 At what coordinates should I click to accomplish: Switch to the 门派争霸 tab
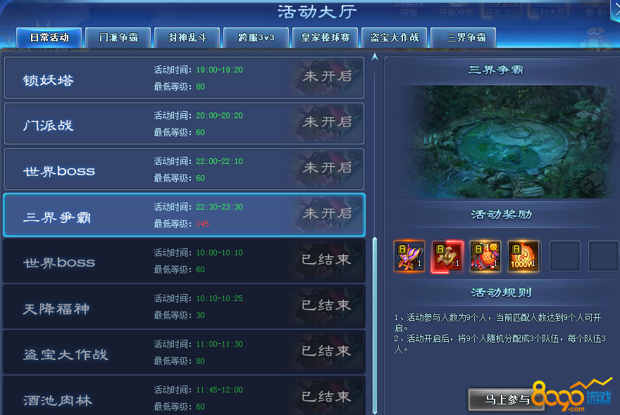click(118, 37)
